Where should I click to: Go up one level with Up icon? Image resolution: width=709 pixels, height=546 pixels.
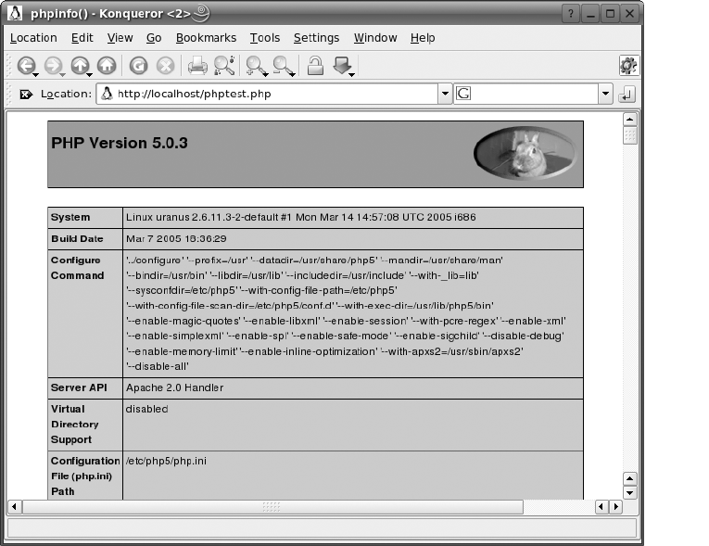pyautogui.click(x=80, y=66)
